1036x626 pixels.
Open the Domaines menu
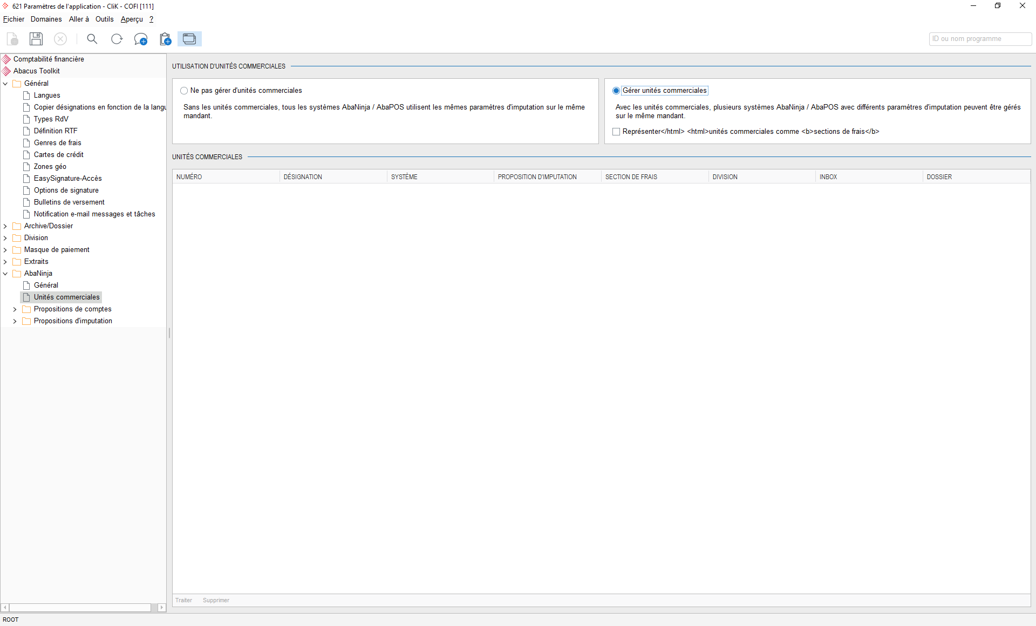[x=46, y=19]
